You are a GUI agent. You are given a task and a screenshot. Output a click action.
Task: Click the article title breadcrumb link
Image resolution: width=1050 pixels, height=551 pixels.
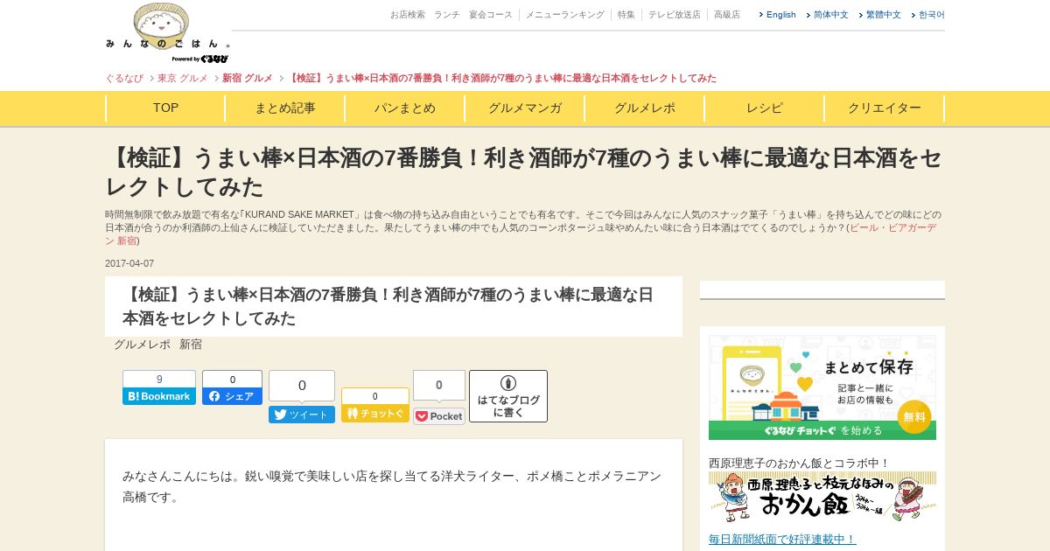(502, 78)
